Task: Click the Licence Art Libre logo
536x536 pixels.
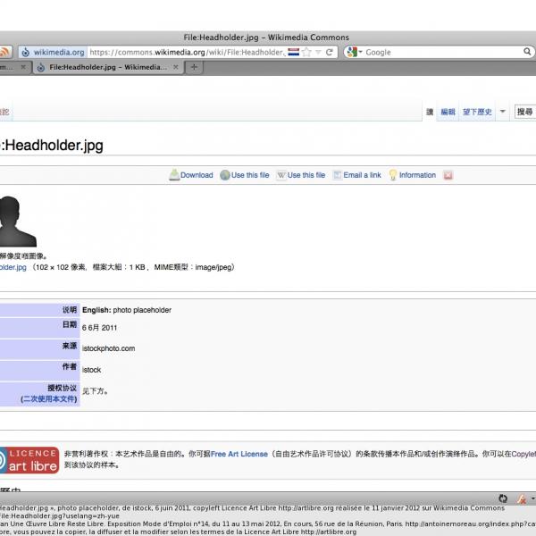Action: pos(29,460)
